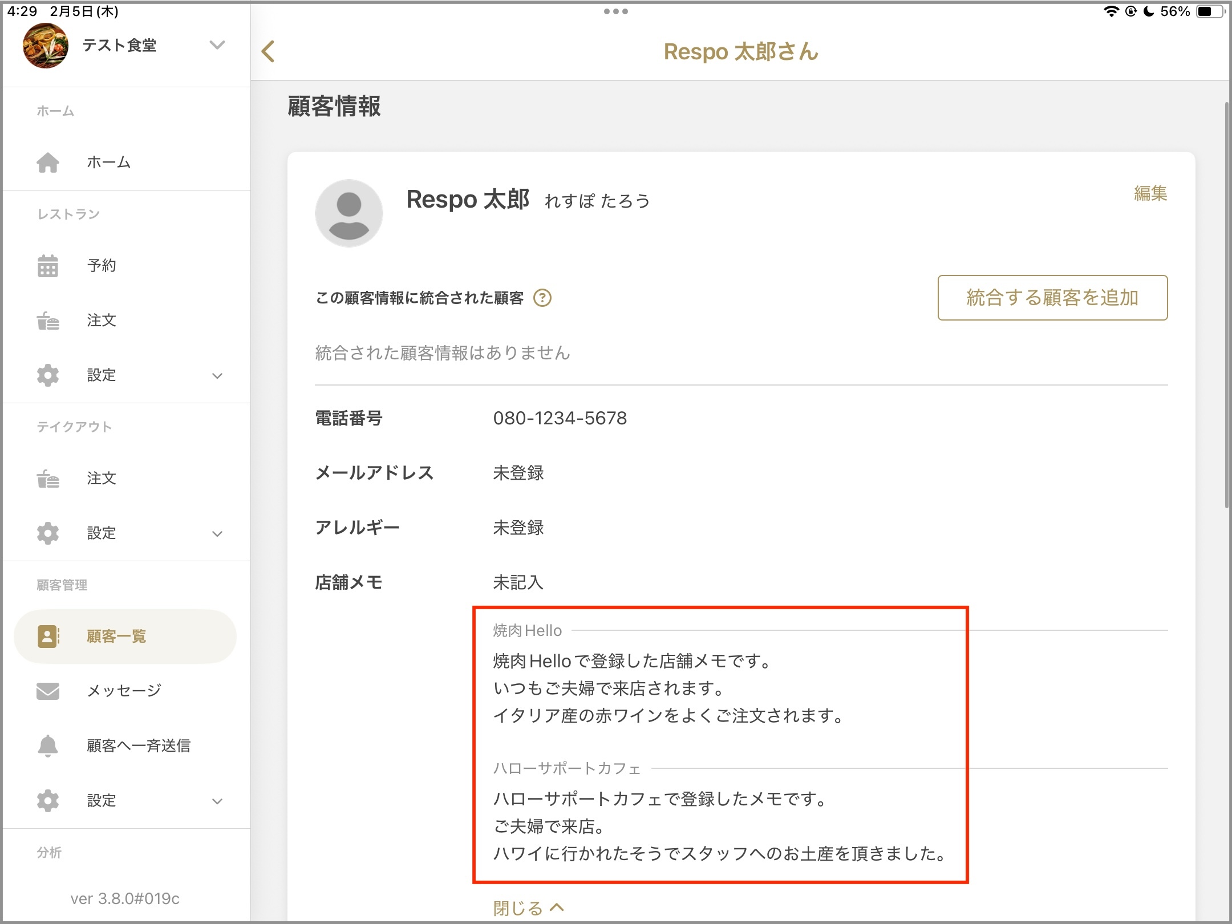
Task: Expand takeout 設定 submenu chevron
Action: pos(217,534)
